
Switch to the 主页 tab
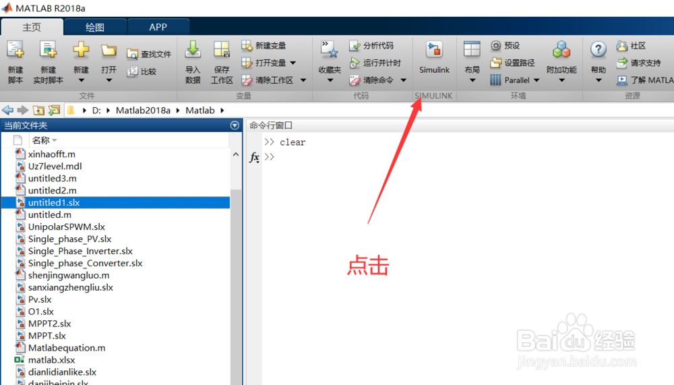click(32, 27)
